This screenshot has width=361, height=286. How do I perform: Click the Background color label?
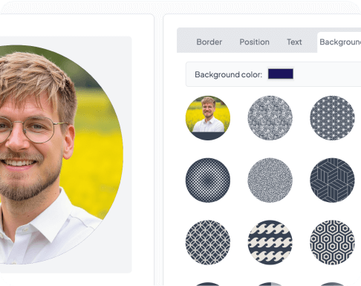(228, 74)
